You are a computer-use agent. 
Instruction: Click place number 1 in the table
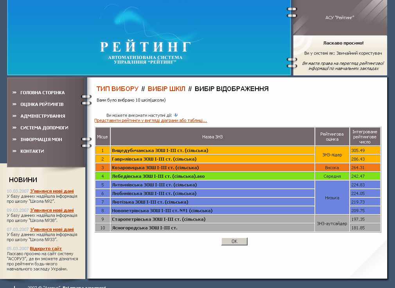[x=102, y=150]
